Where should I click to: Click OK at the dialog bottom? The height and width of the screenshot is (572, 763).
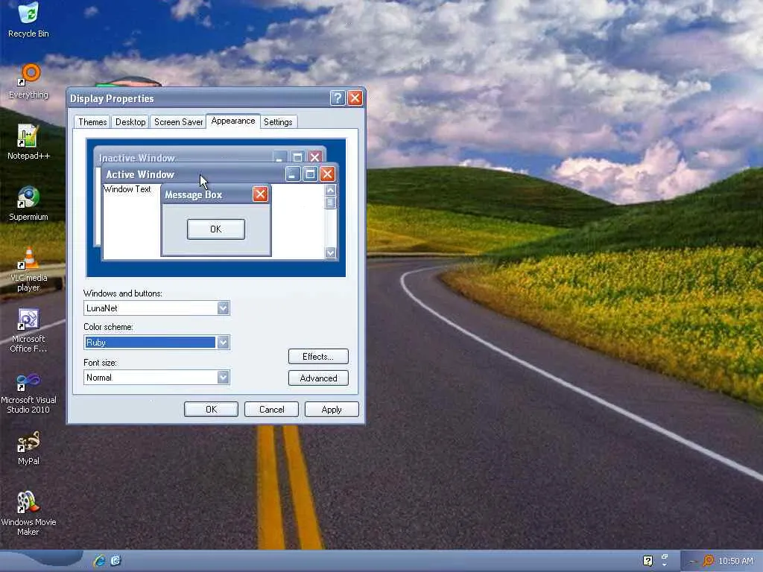click(211, 410)
